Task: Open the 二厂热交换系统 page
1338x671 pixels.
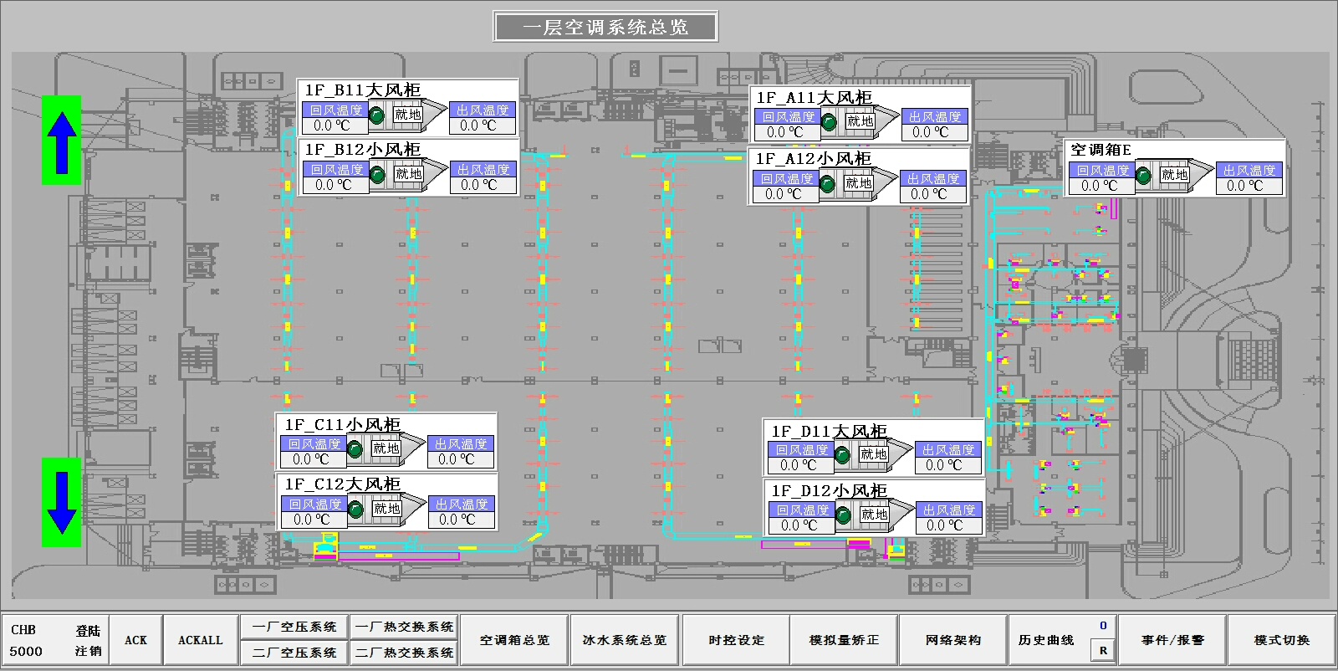Action: point(404,653)
